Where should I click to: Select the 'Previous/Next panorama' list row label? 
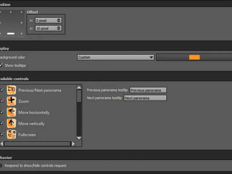(40, 90)
